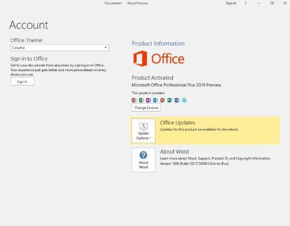Click the Outlook app icon
Viewport: 290px width, 226px height.
pos(155,100)
